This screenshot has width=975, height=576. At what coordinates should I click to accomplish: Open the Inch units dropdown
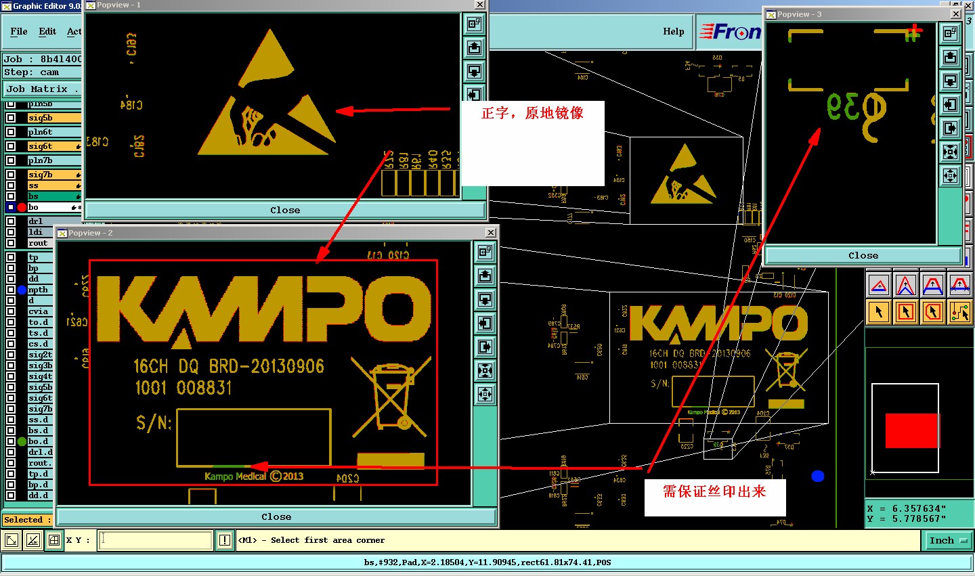coord(948,540)
